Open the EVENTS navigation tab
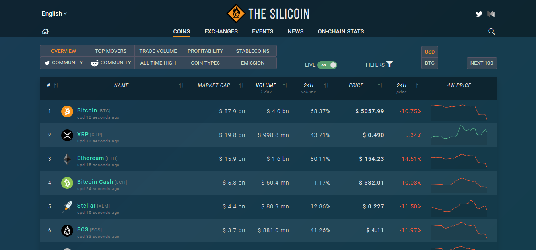536x250 pixels. pyautogui.click(x=263, y=31)
